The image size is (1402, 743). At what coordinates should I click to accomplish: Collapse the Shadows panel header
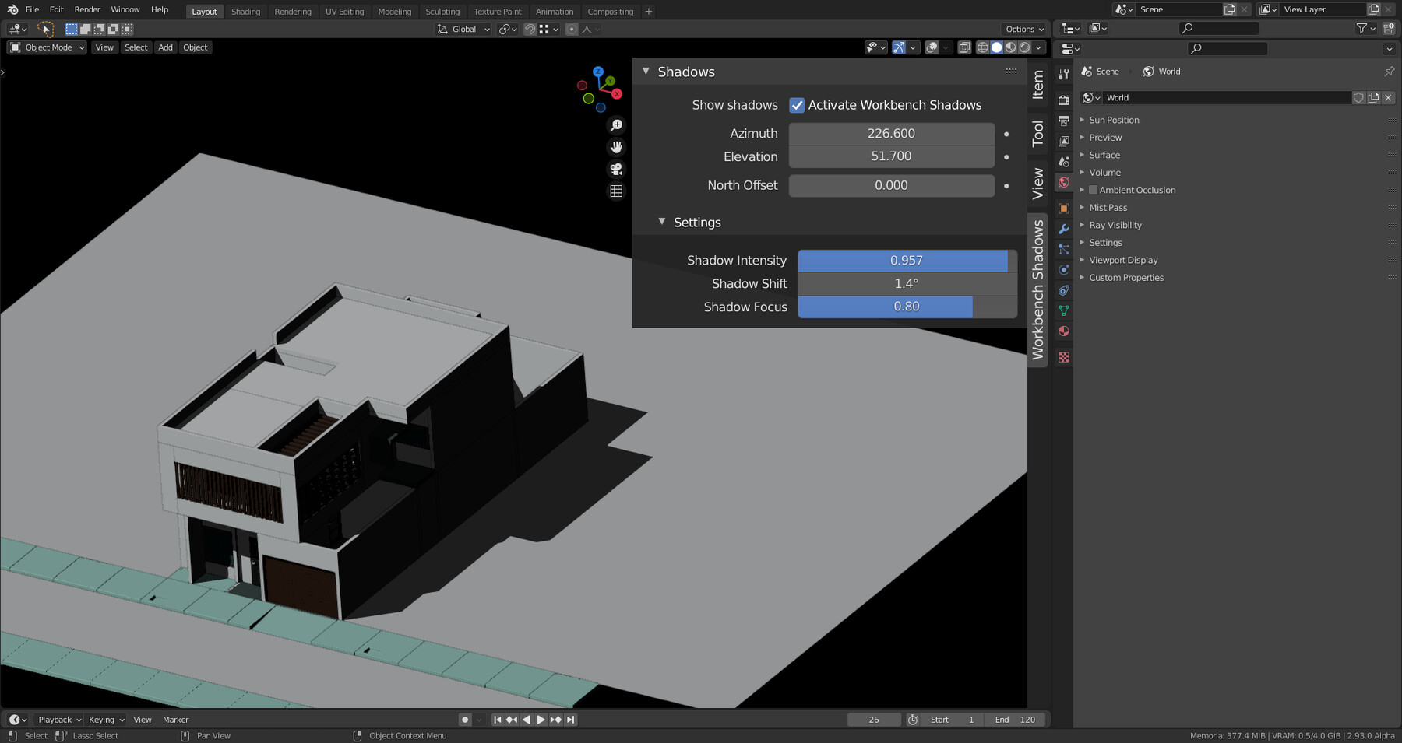tap(646, 72)
